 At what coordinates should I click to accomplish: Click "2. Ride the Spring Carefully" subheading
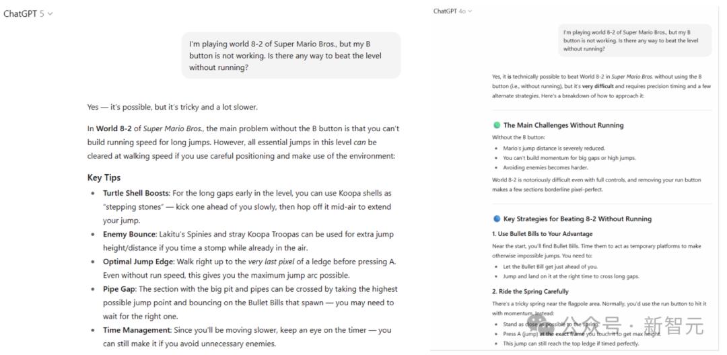pos(530,291)
